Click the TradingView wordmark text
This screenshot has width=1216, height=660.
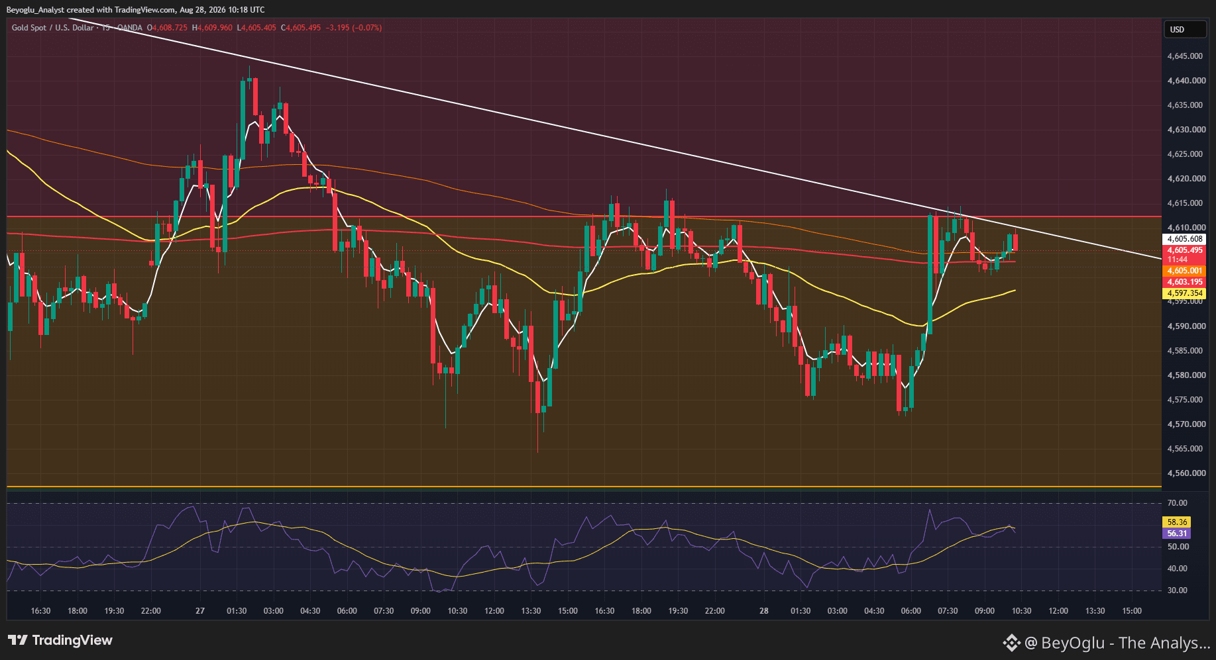(72, 640)
